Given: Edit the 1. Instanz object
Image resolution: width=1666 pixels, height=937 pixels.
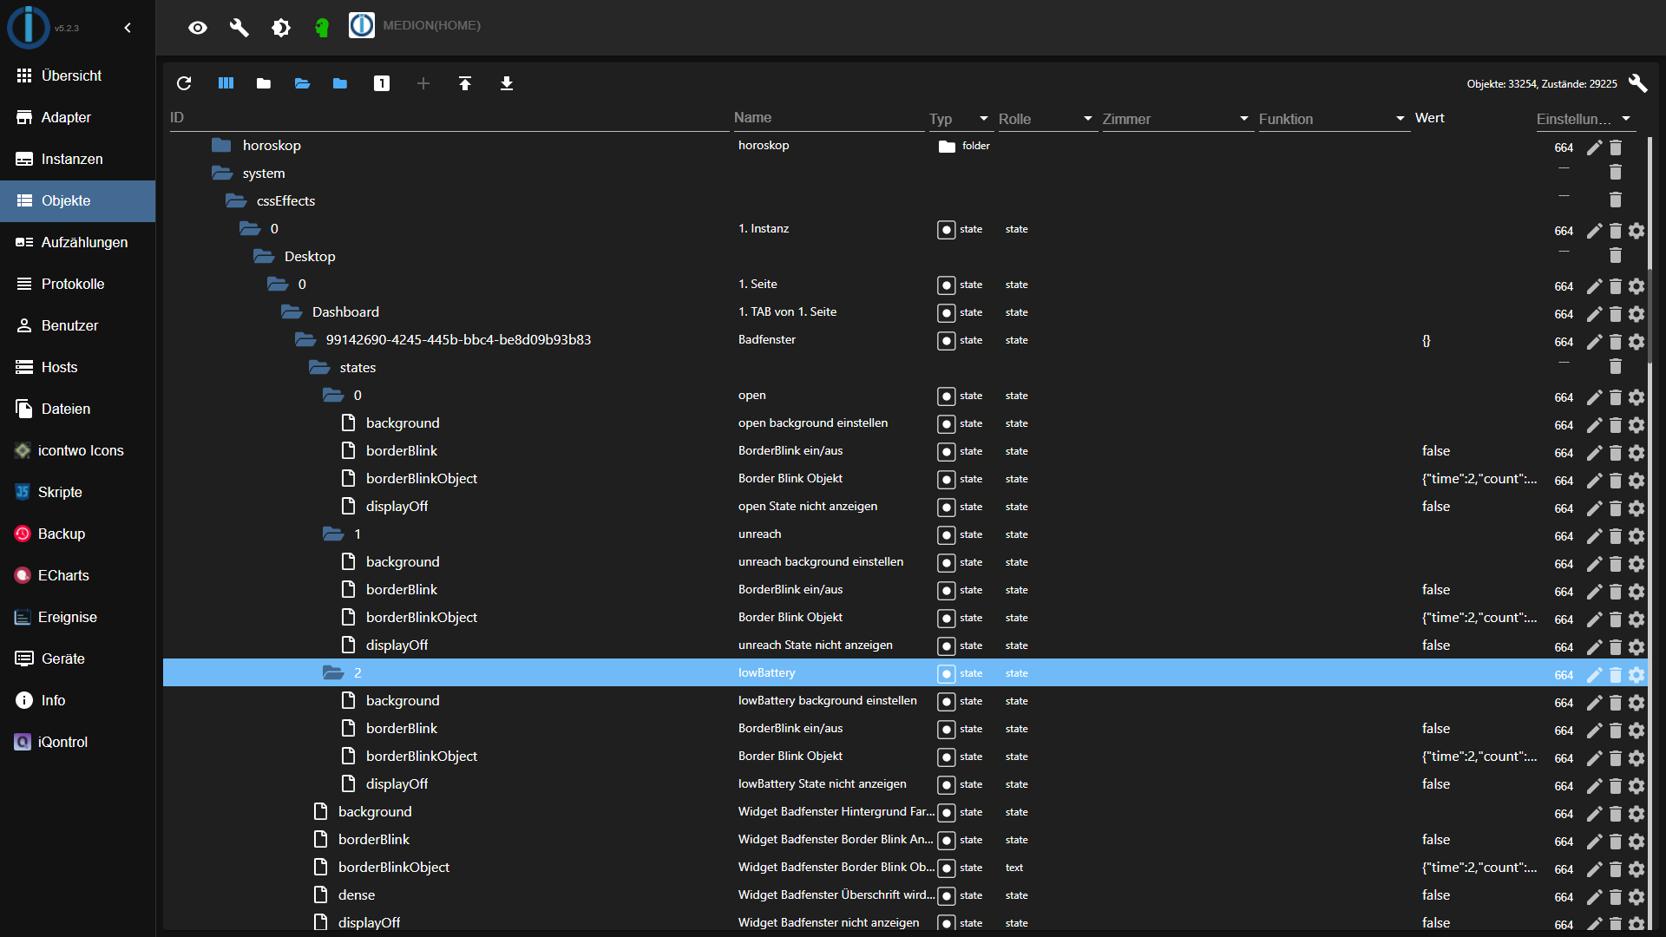Looking at the screenshot, I should [1594, 231].
